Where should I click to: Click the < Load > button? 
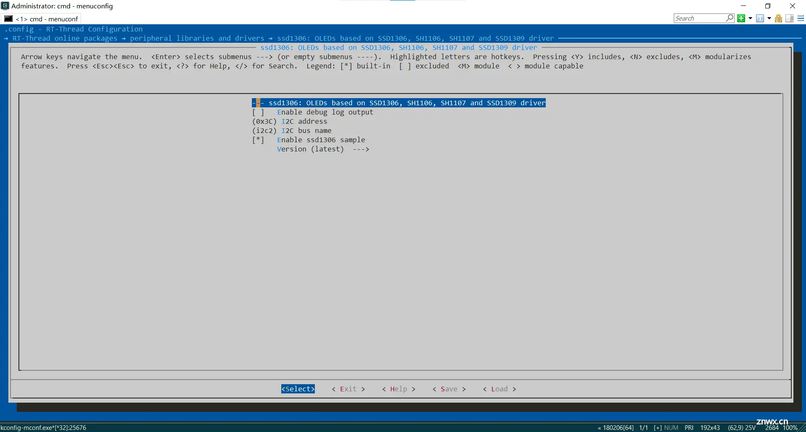click(x=500, y=389)
